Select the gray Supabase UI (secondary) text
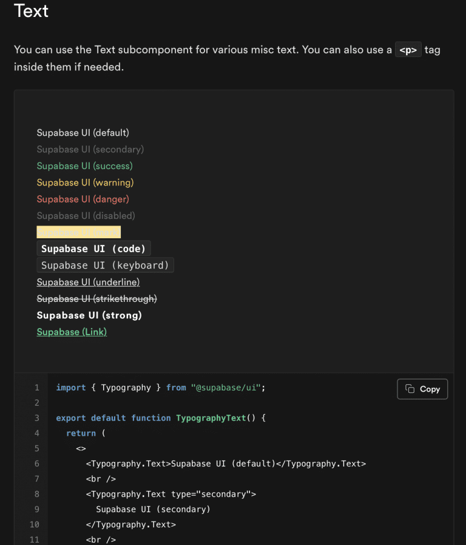 coord(90,149)
